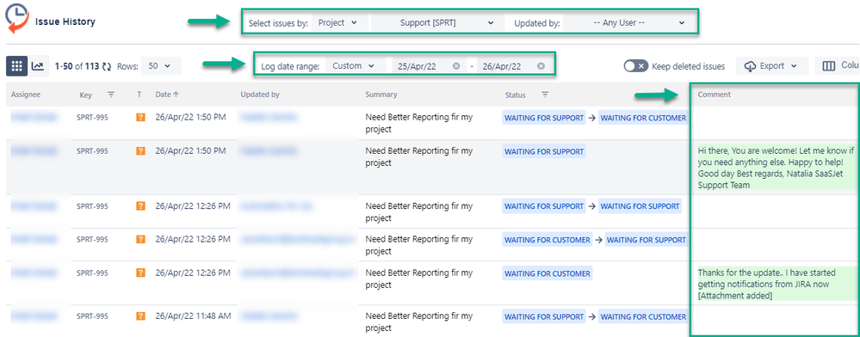This screenshot has width=860, height=337.
Task: Open the Support [SPRT] project dropdown
Action: [x=437, y=23]
